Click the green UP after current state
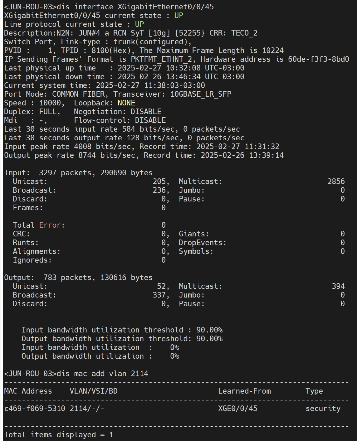This screenshot has width=357, height=441. (x=179, y=16)
